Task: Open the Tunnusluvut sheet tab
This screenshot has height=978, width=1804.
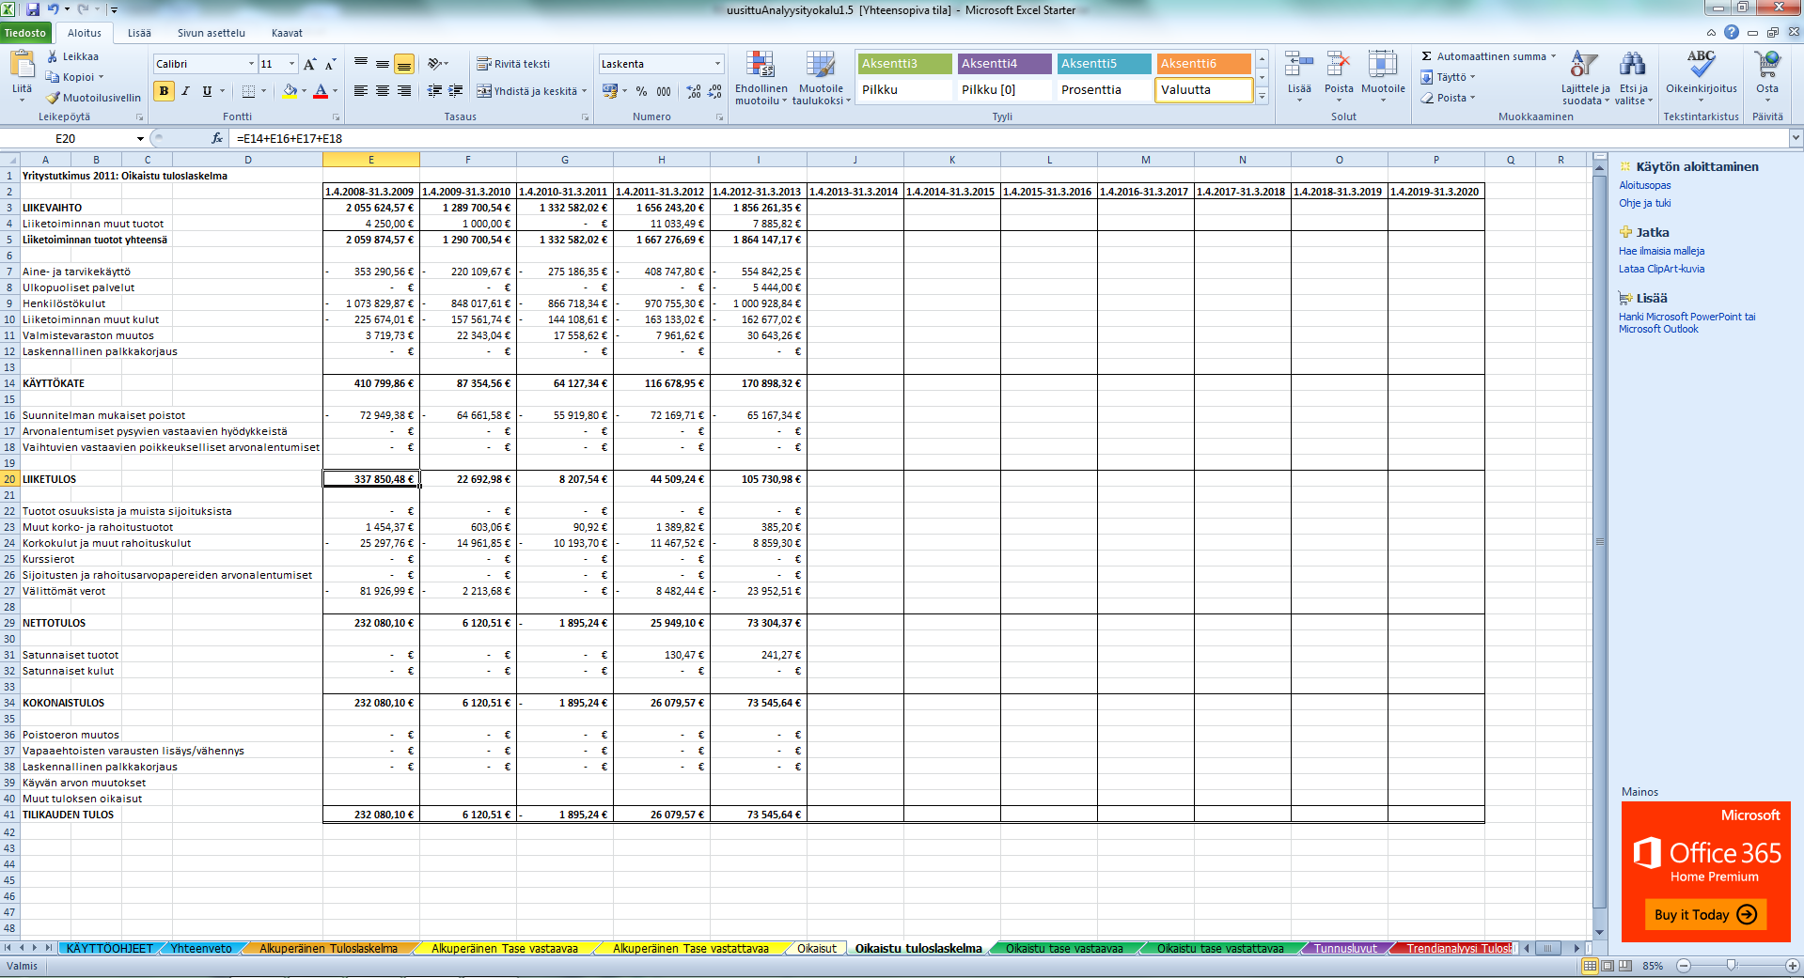Action: [1345, 949]
